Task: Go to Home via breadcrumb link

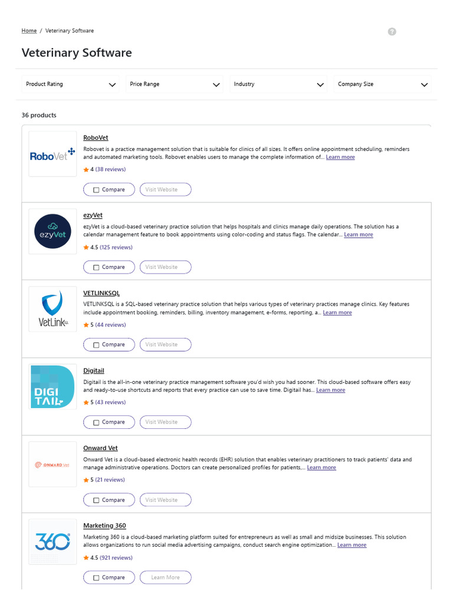Action: coord(29,31)
